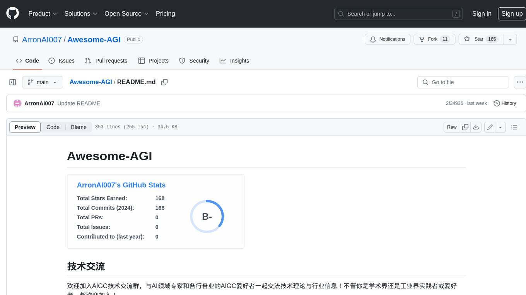Click the Total Issues label
The image size is (526, 295).
pos(93,227)
